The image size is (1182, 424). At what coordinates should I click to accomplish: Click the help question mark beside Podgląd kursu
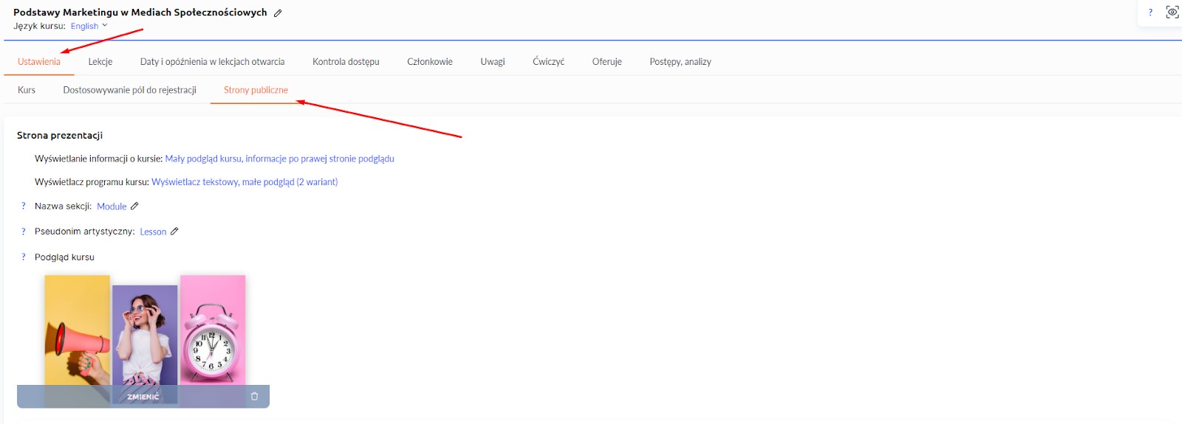(x=24, y=257)
